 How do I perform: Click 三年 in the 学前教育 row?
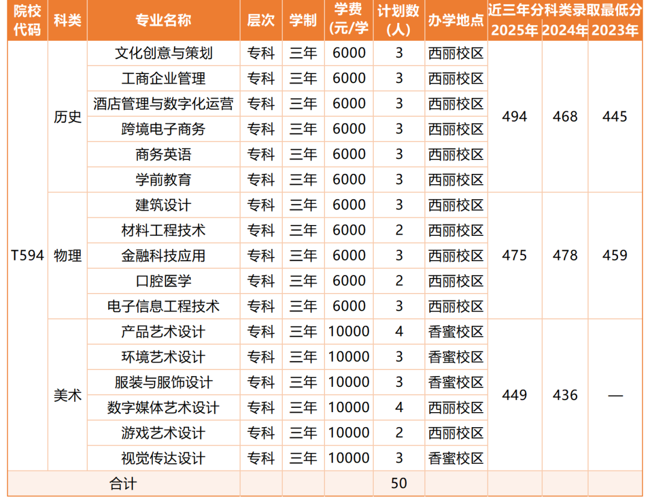[303, 179]
